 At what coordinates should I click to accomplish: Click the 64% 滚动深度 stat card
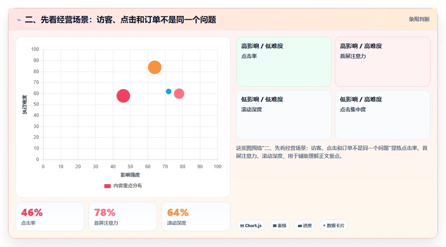click(x=196, y=216)
